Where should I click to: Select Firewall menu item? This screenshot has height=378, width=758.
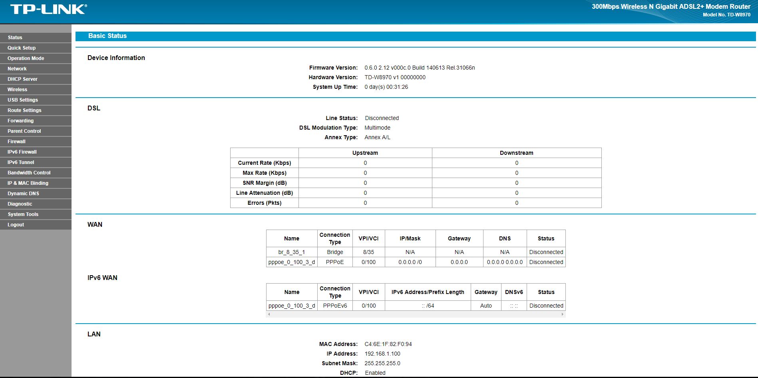[x=36, y=141]
